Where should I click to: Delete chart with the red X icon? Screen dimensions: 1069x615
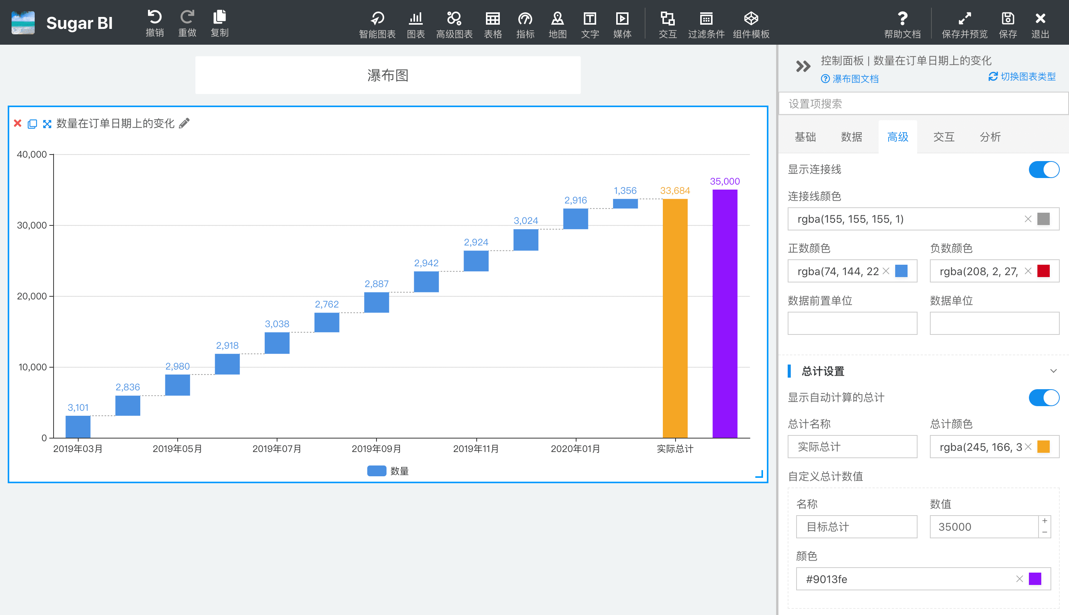tap(18, 123)
